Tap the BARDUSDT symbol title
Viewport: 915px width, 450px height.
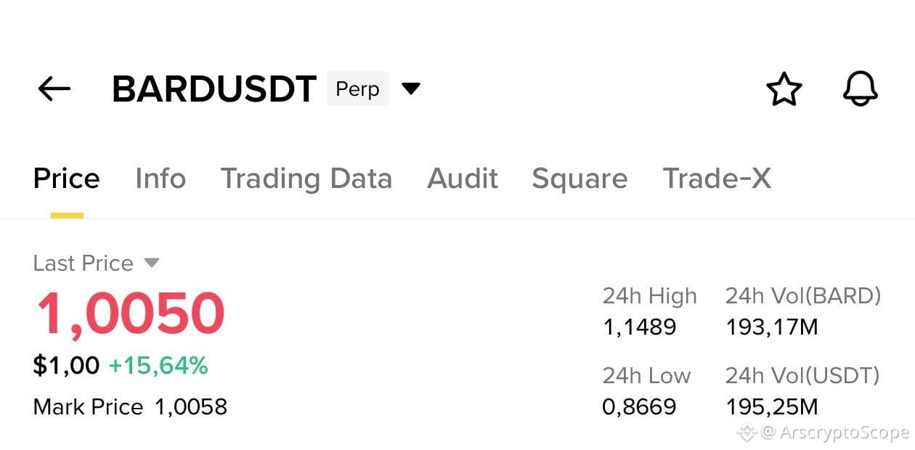(214, 89)
